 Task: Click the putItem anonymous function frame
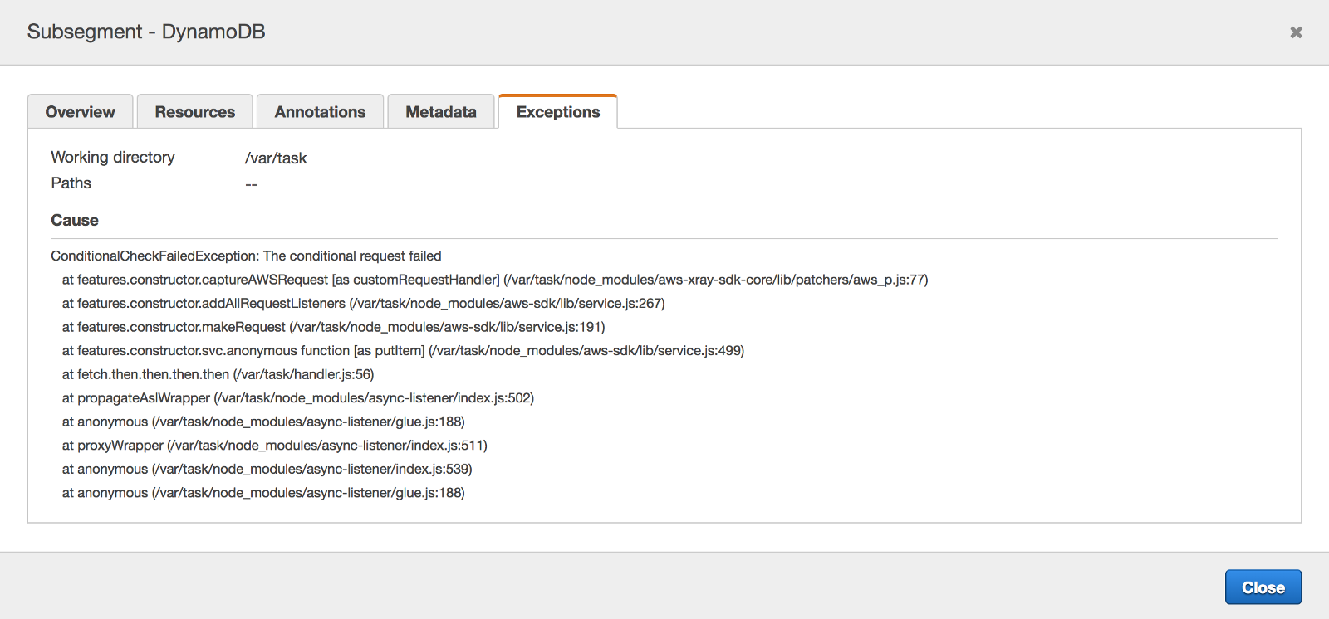pyautogui.click(x=403, y=351)
